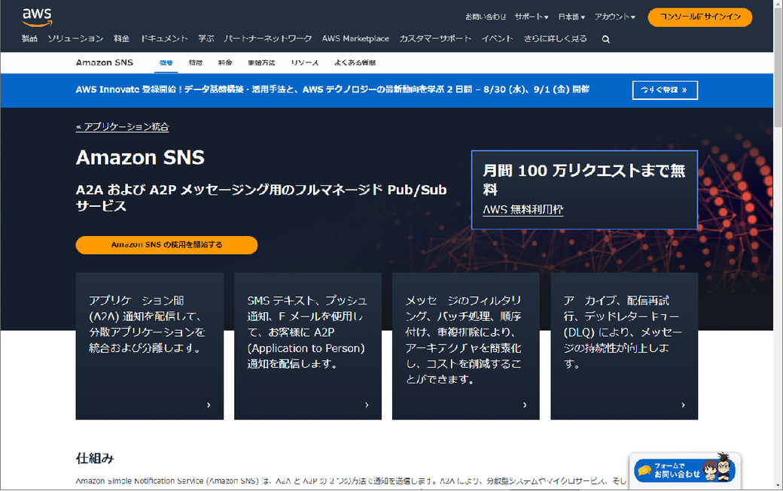783x491 pixels.
Task: Click the page vertical scrollbar thumb
Action: pos(778,67)
